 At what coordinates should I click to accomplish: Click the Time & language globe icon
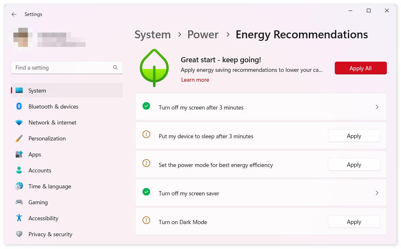tap(19, 186)
